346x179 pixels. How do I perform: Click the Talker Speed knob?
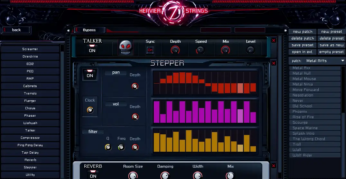click(x=201, y=50)
